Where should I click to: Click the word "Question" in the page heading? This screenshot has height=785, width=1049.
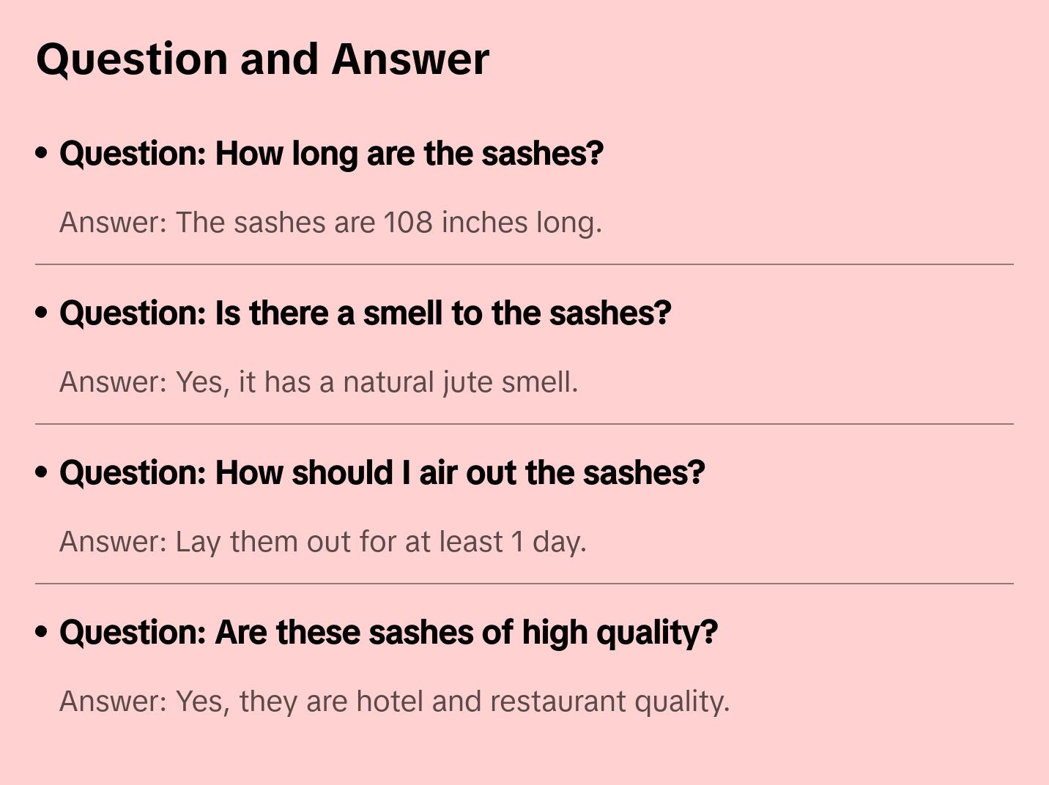[x=132, y=59]
